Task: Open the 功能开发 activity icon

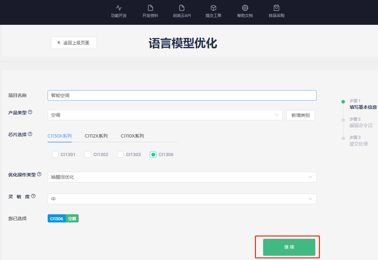Action: 119,8
